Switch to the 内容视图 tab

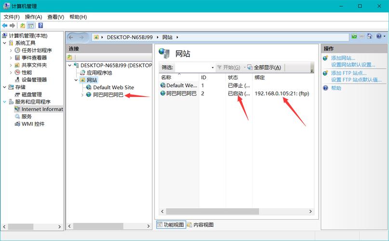click(200, 225)
